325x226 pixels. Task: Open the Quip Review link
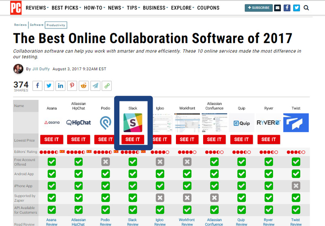[x=241, y=222]
